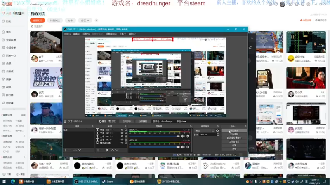Screen dimensions: 330x185
Task: Click the share icon beside the OBS window
Action: [250, 48]
